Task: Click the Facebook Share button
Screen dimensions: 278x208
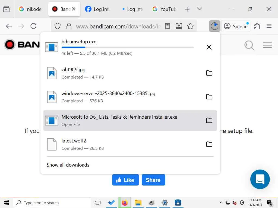Action: click(x=153, y=180)
